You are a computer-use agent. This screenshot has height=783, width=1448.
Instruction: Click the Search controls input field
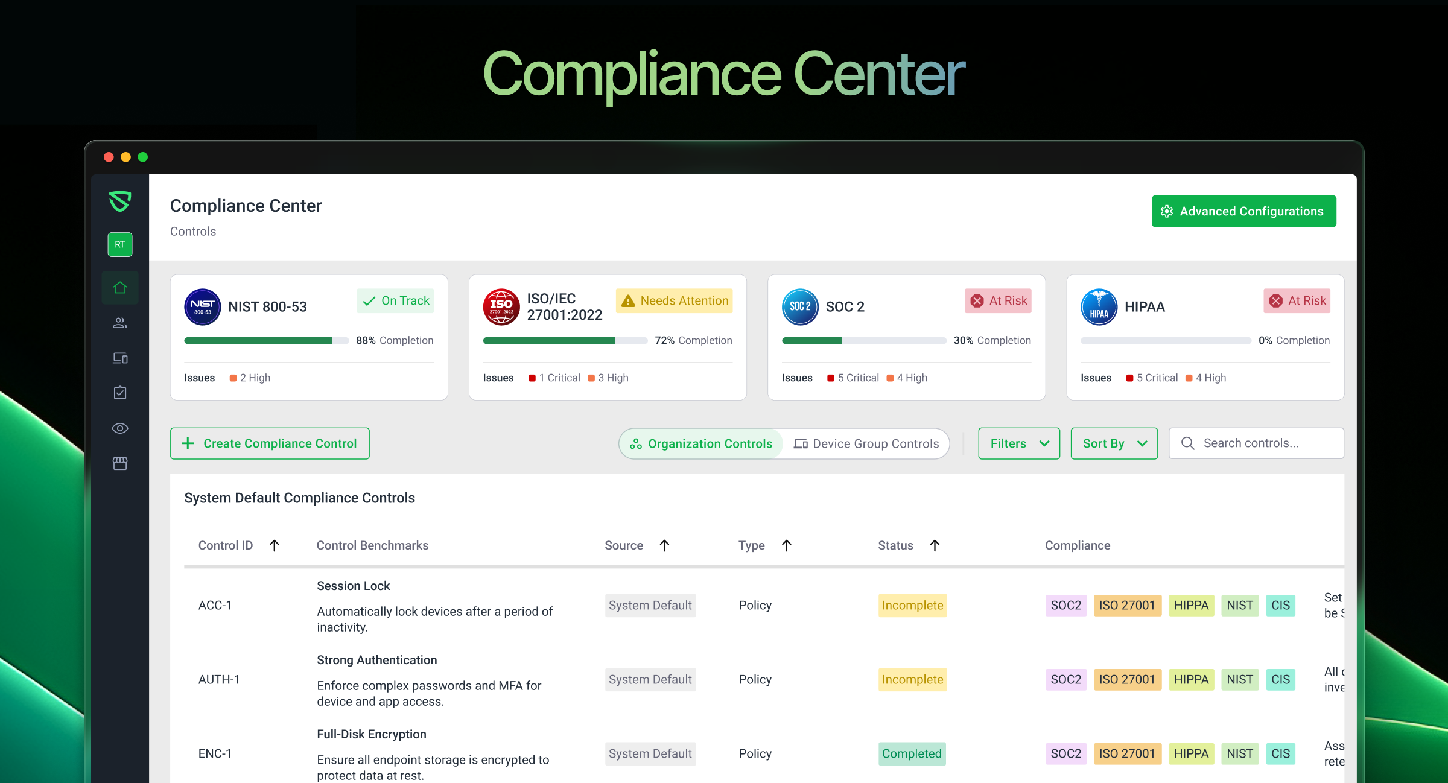click(1256, 443)
